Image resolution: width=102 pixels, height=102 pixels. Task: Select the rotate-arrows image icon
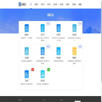(x=42, y=51)
